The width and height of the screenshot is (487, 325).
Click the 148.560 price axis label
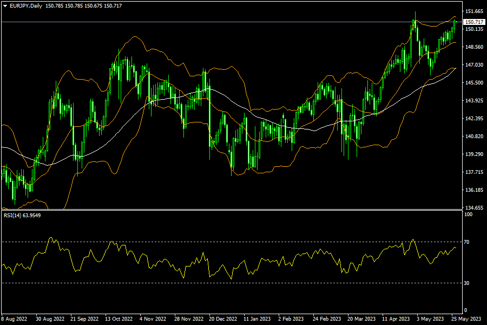pyautogui.click(x=474, y=47)
